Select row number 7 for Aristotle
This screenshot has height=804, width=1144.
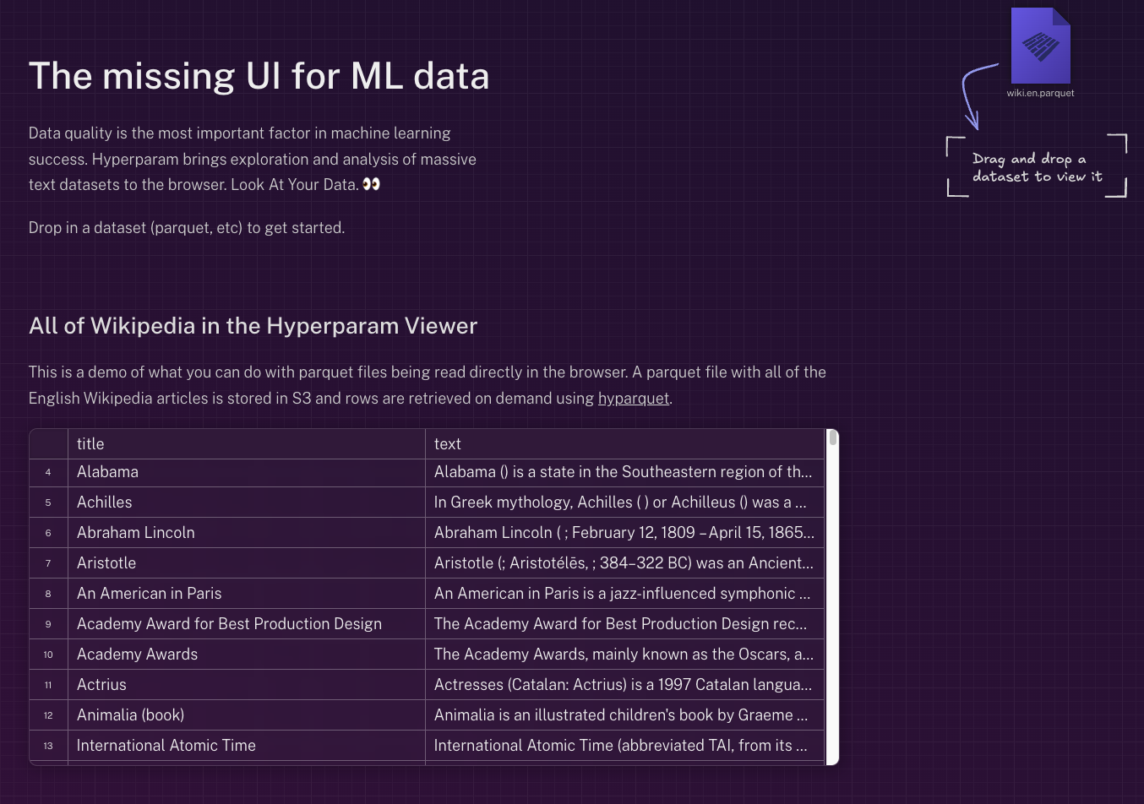point(48,563)
